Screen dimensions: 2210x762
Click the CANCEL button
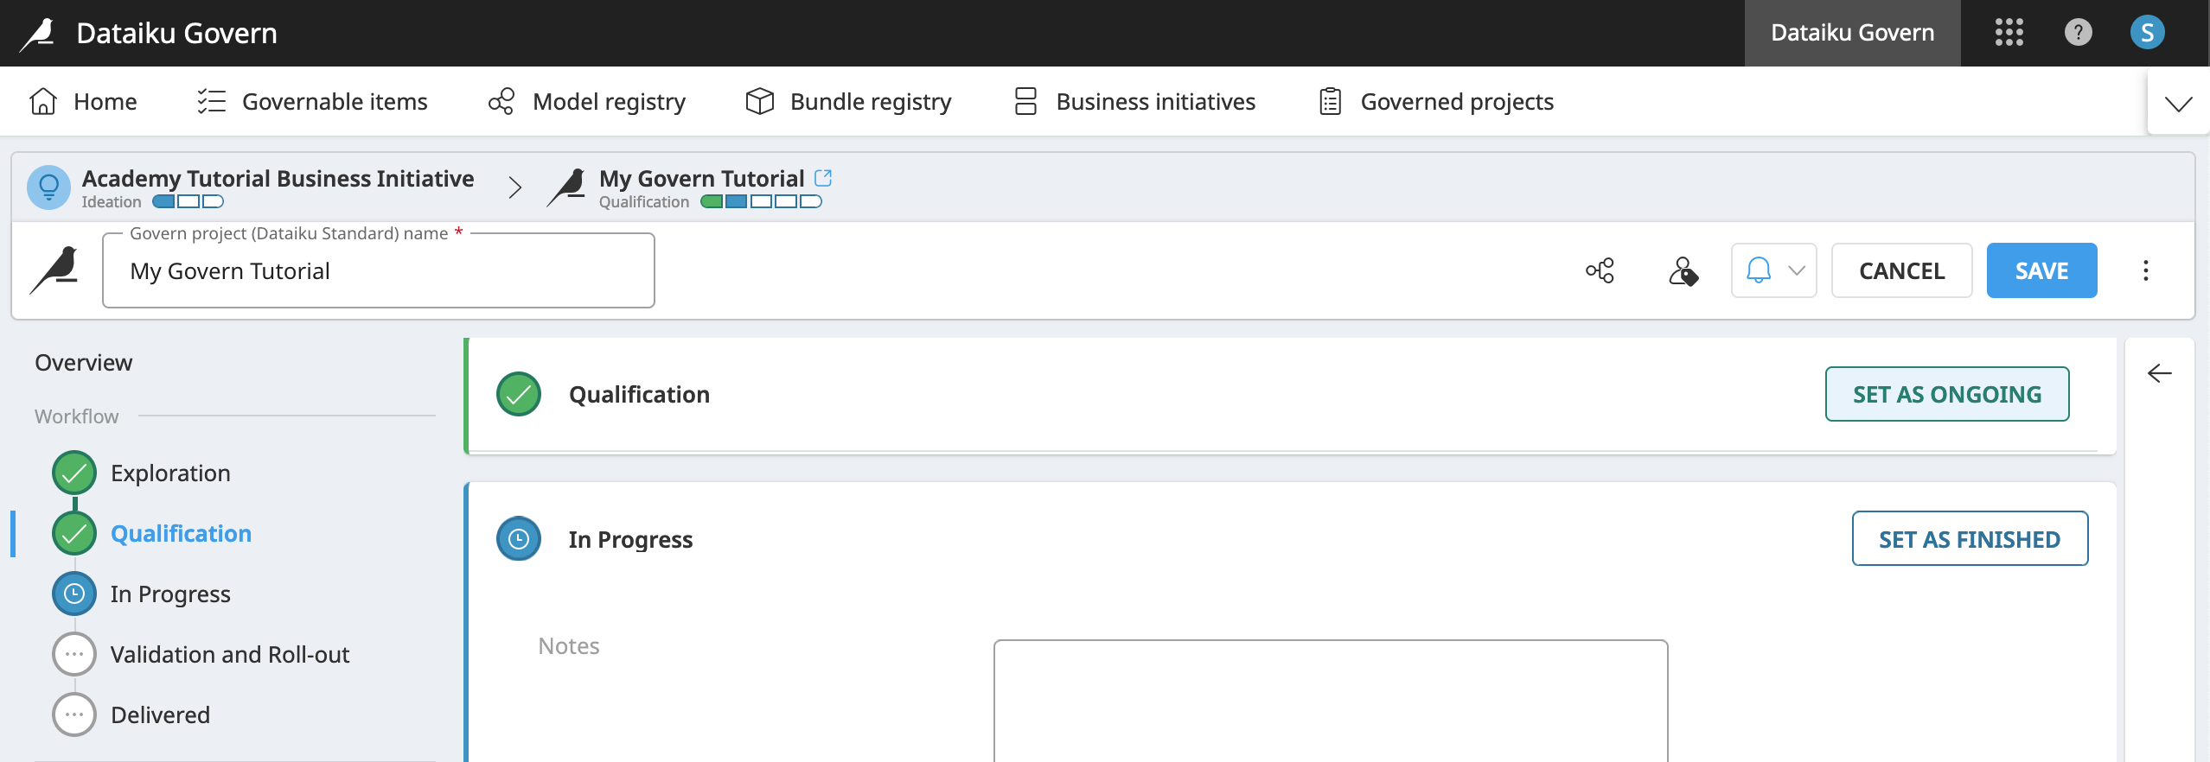[1901, 270]
